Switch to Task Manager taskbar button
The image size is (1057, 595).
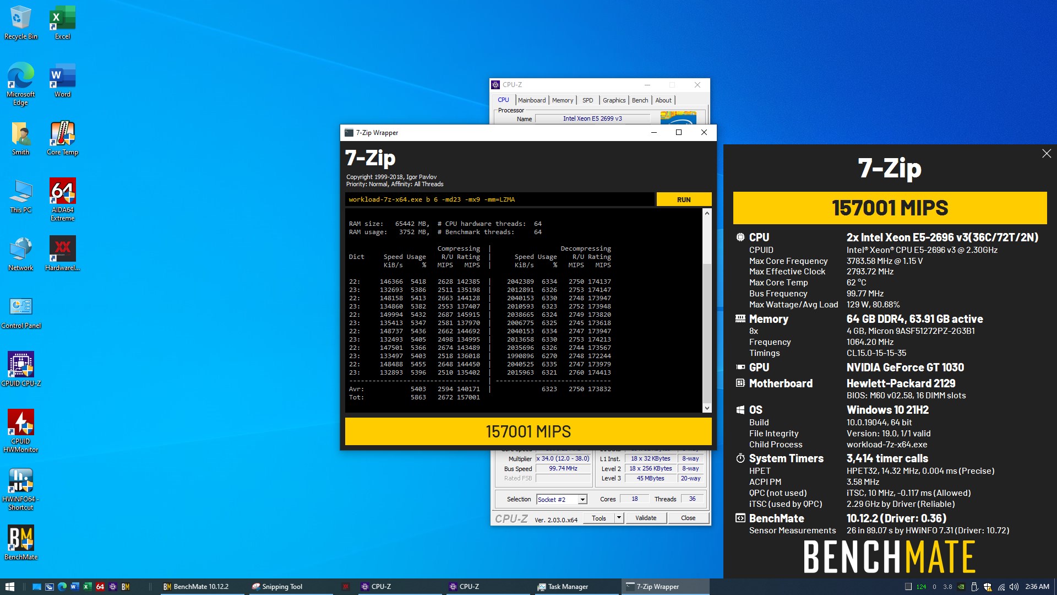(x=576, y=587)
